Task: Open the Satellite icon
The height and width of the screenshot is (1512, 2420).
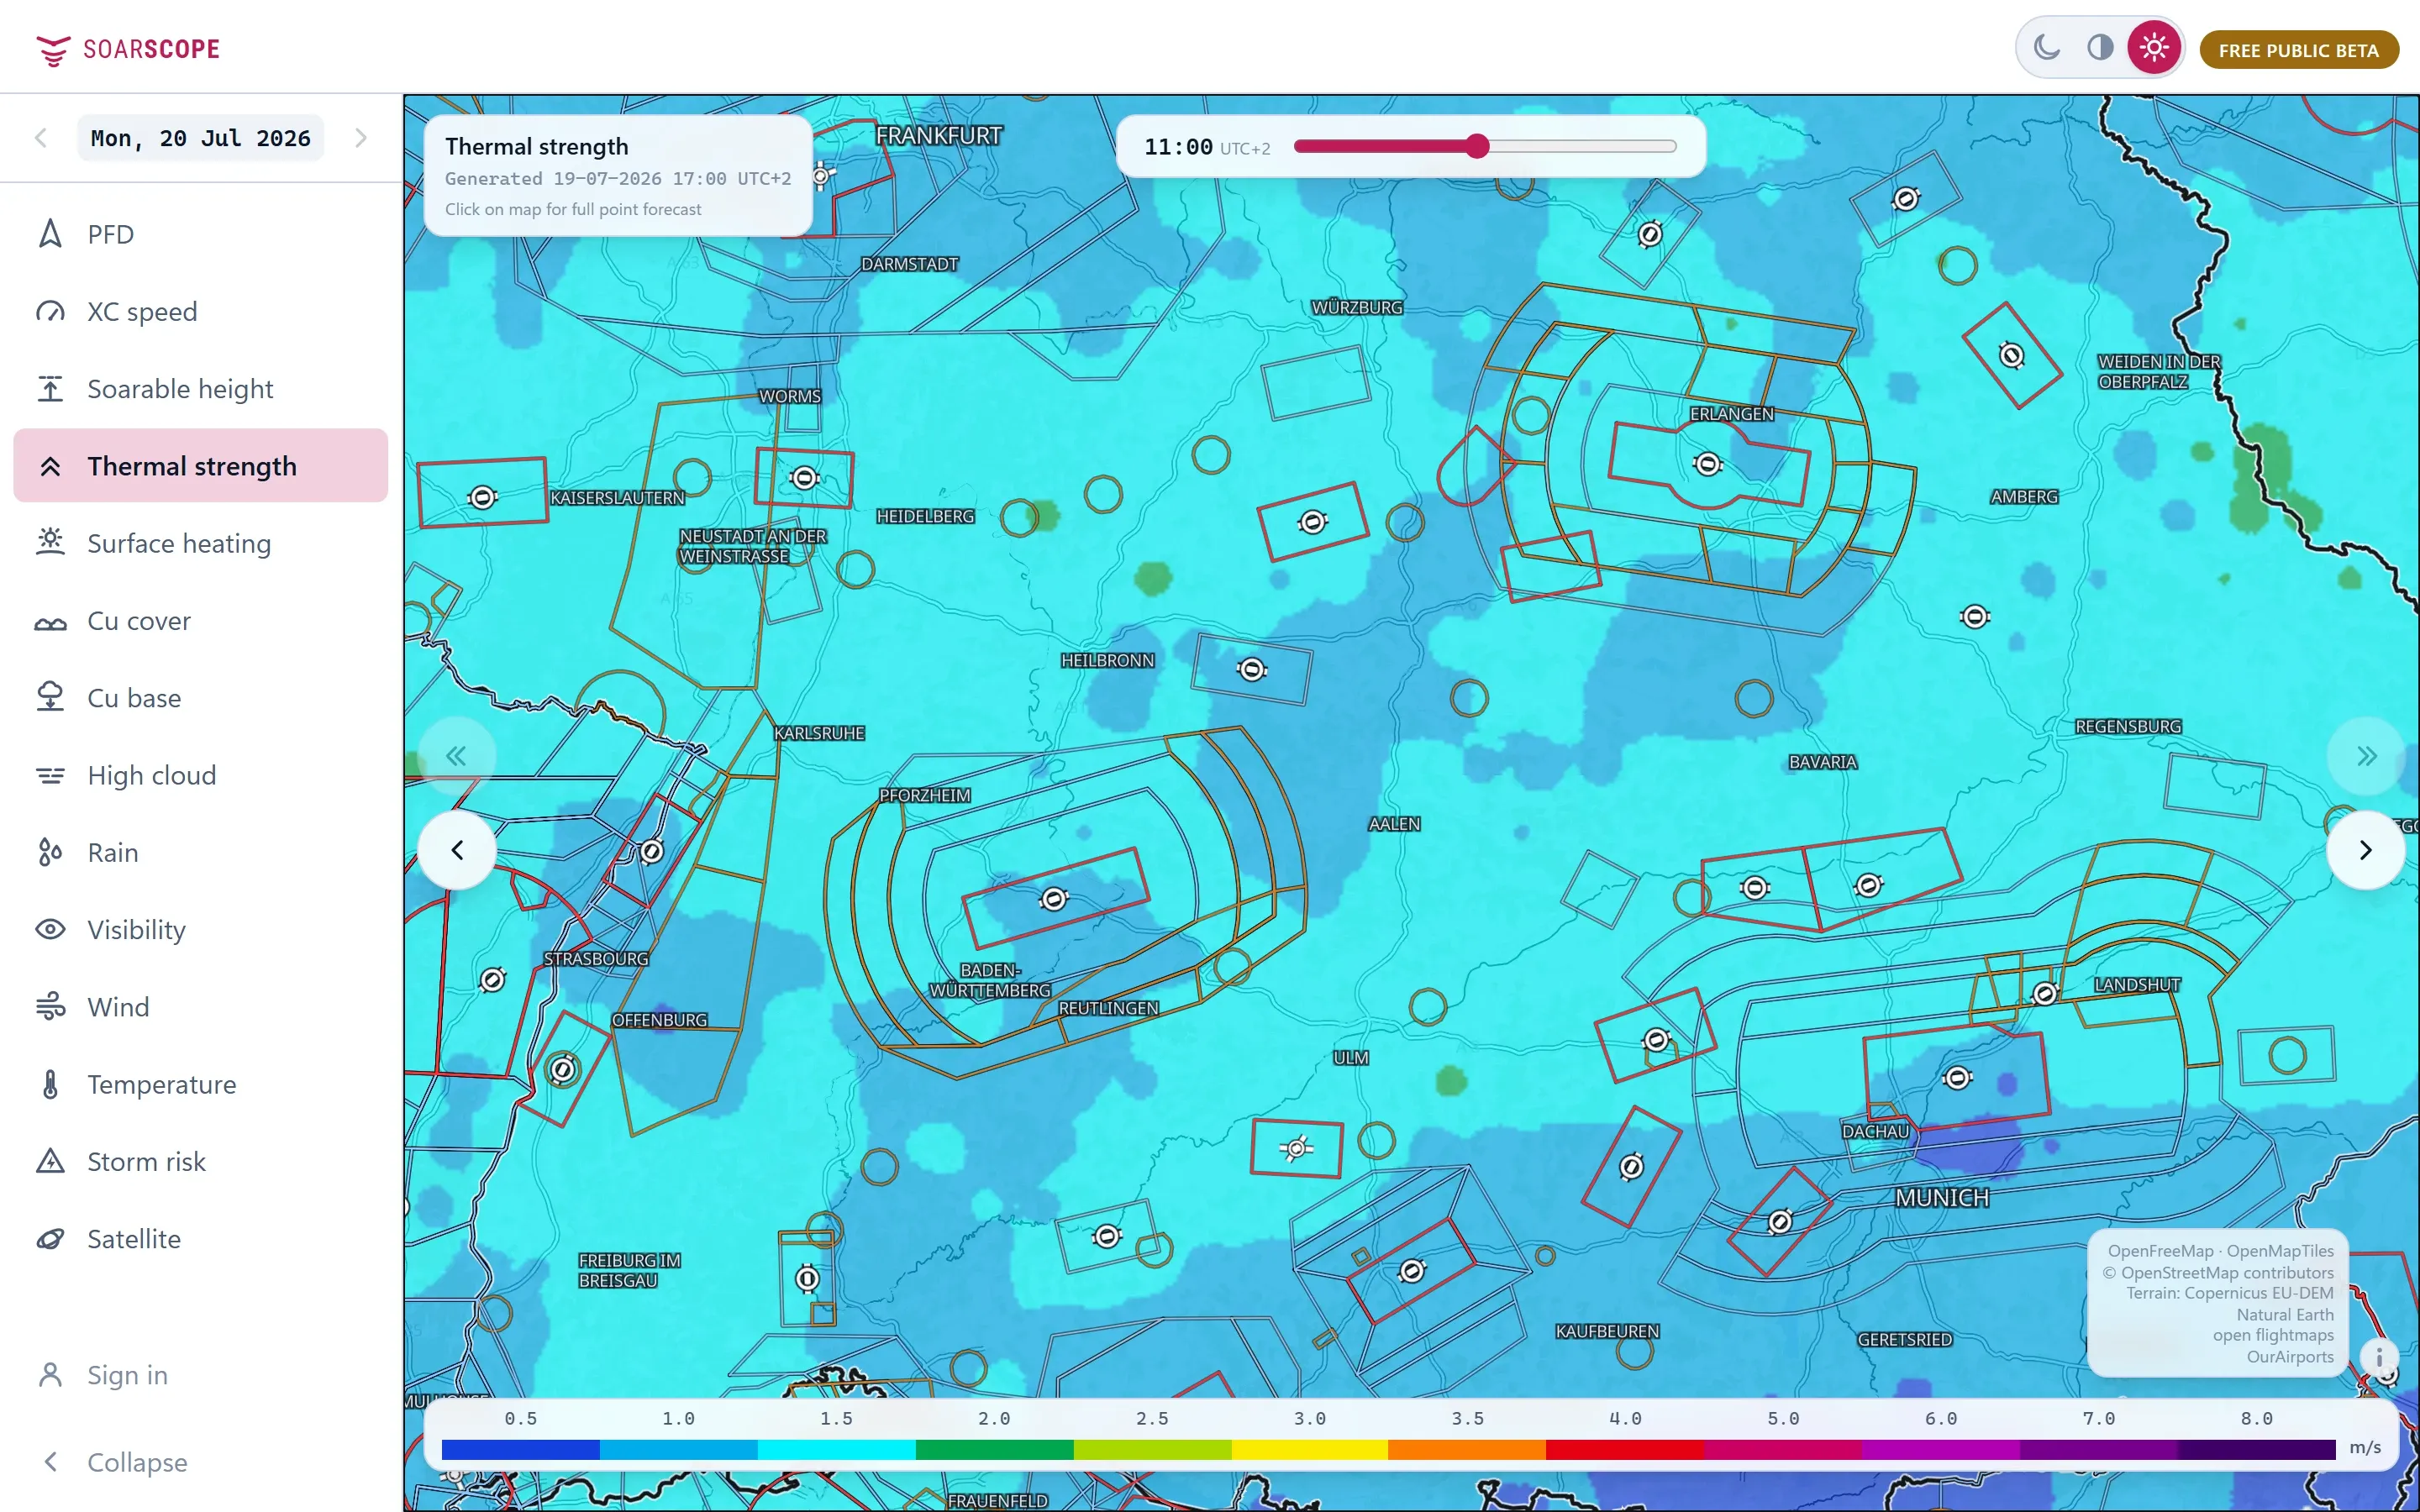Action: coord(50,1238)
